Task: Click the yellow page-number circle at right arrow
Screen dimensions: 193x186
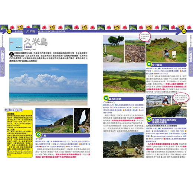Action: pyautogui.click(x=184, y=31)
